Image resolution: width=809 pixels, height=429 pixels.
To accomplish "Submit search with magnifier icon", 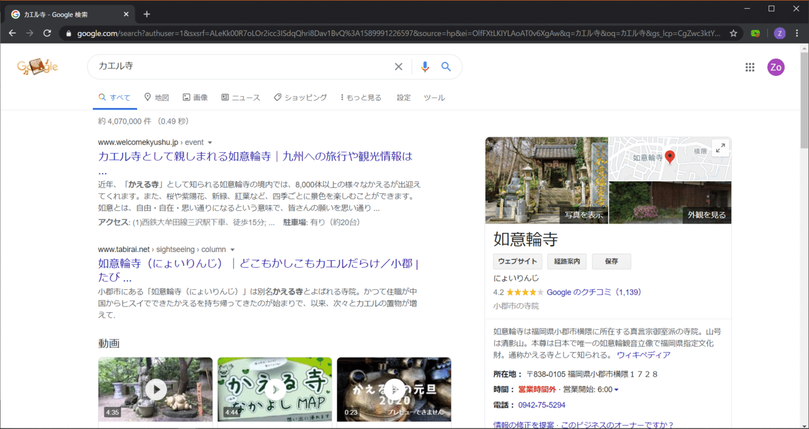I will pos(446,66).
